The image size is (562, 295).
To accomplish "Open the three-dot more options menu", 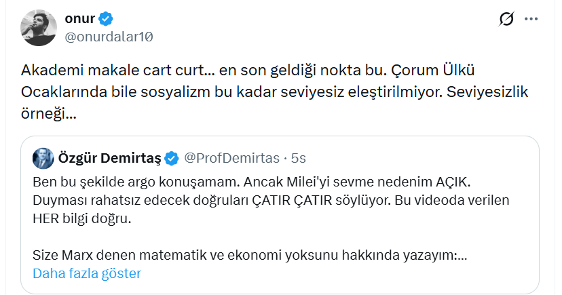I will (533, 19).
